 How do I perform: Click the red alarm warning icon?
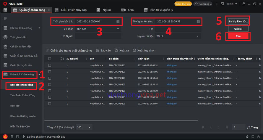pyautogui.click(x=5, y=137)
